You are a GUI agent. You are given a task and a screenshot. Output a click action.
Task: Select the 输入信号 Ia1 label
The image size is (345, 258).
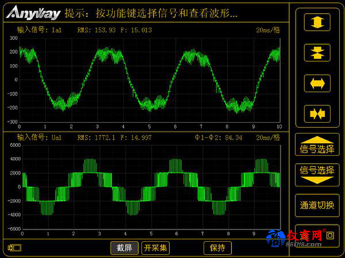point(39,30)
